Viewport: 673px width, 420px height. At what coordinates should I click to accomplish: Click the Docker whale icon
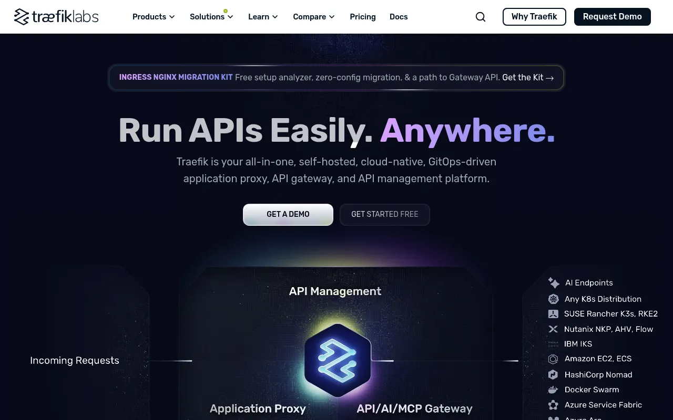[x=553, y=390]
